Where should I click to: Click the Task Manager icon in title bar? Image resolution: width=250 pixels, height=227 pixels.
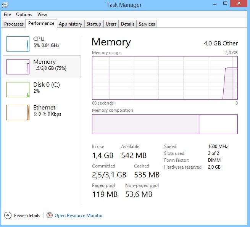pyautogui.click(x=5, y=5)
